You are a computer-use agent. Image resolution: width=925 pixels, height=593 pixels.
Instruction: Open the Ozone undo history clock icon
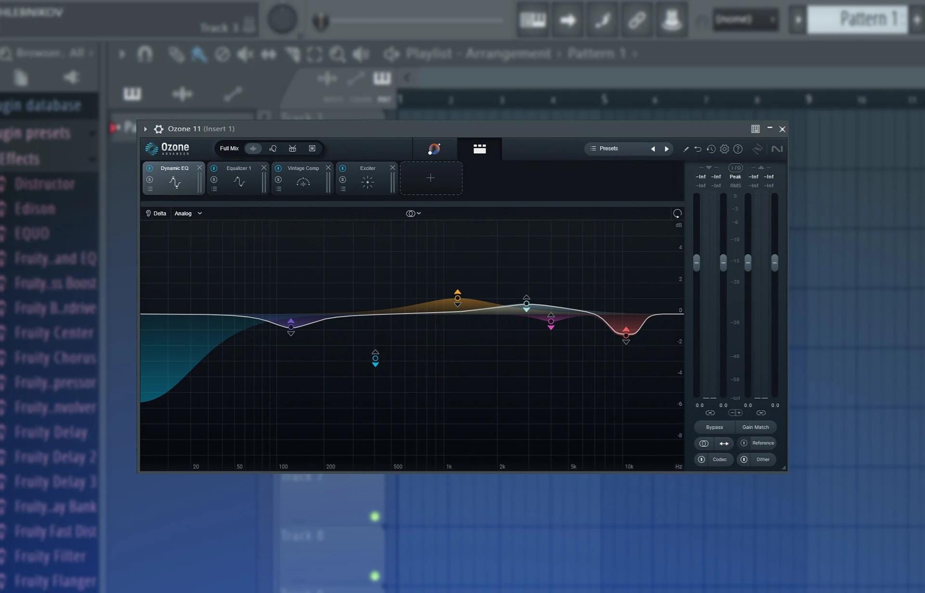tap(711, 149)
